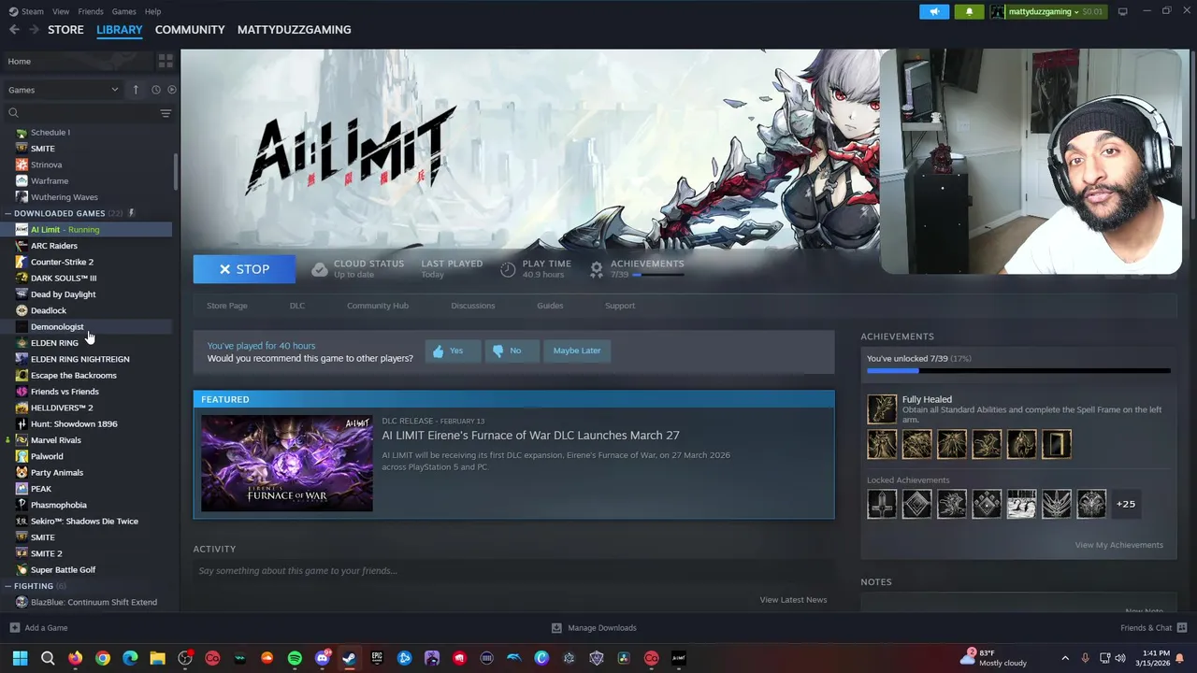Screen dimensions: 1197x673
Task: Show ready to play games icon
Action: (x=171, y=90)
